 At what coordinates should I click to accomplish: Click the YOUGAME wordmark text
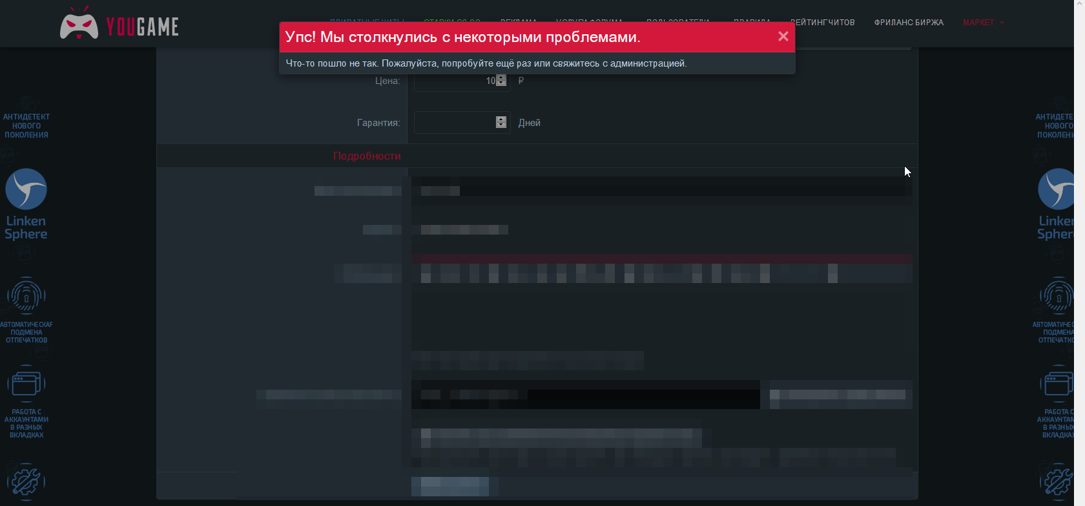click(143, 26)
